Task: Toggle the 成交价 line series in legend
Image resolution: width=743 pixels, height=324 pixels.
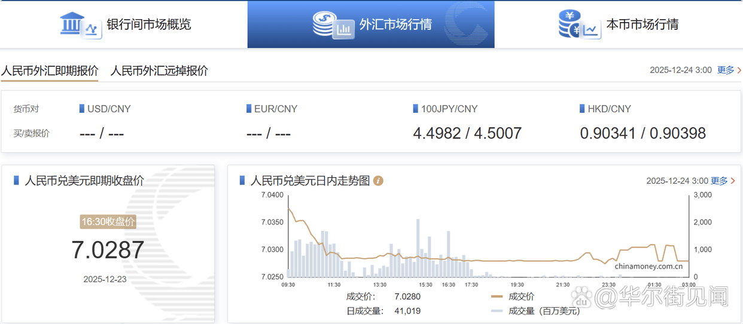Action: [x=513, y=297]
